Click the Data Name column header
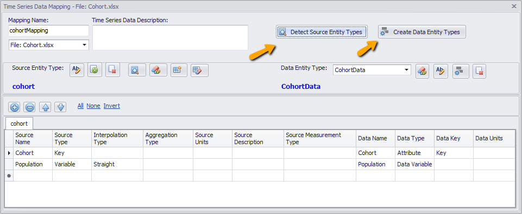The width and height of the screenshot is (522, 214). [375, 138]
